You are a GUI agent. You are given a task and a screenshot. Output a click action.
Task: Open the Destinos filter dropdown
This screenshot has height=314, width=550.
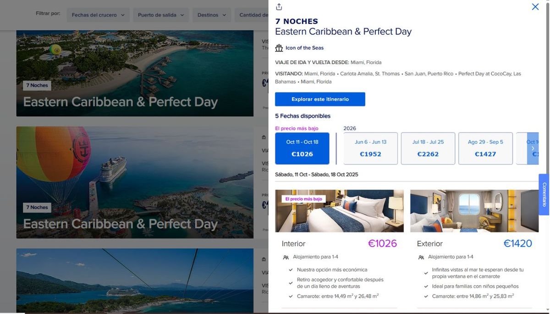(x=212, y=15)
